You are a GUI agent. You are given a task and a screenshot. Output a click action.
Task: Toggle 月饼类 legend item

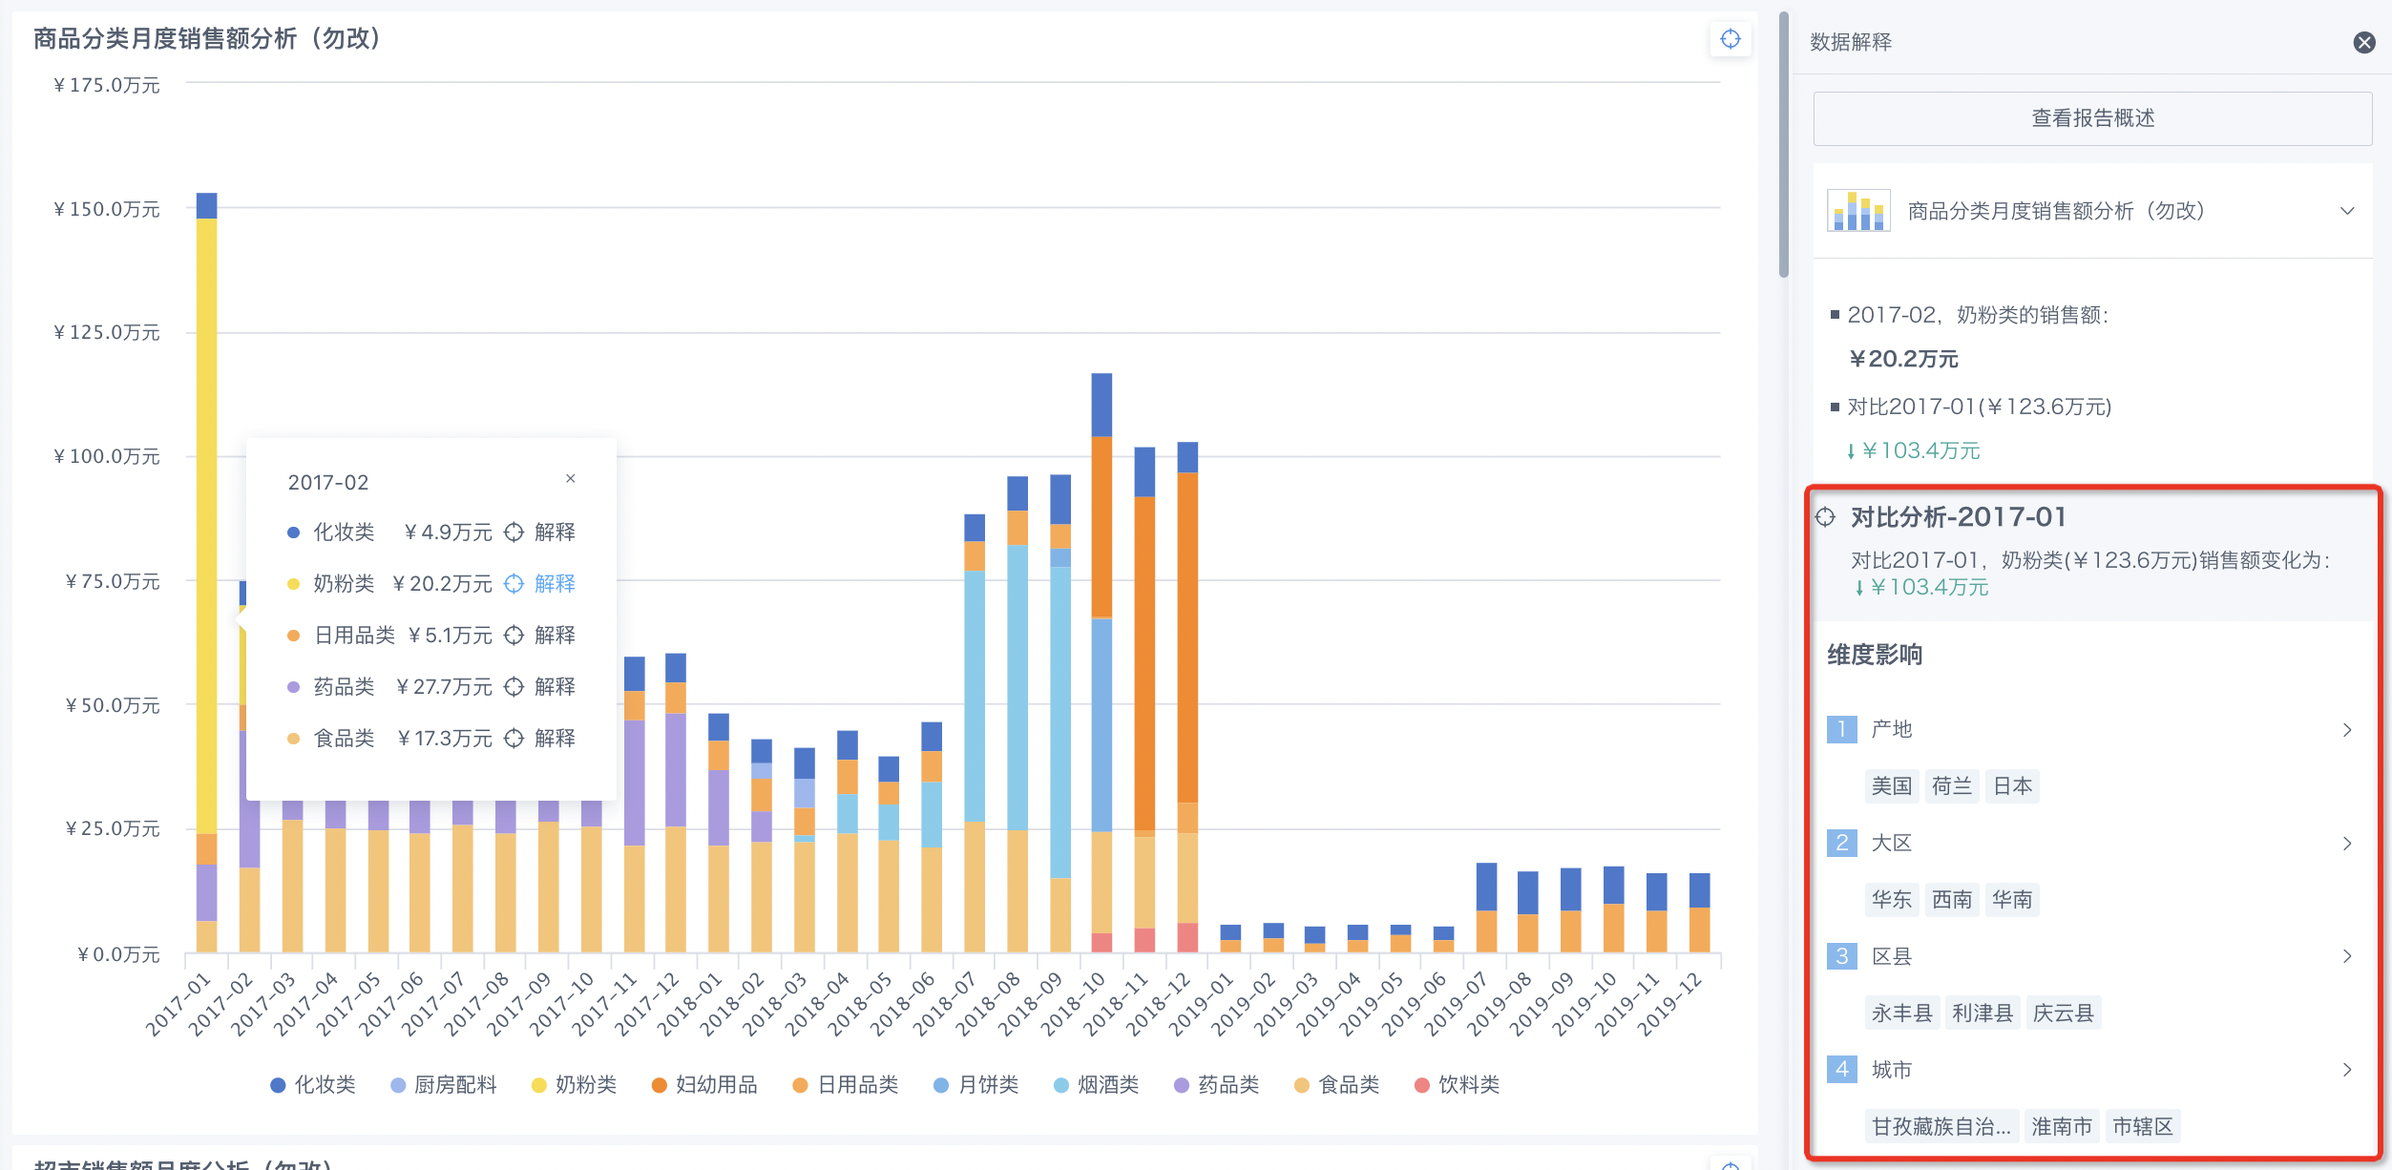(x=976, y=1085)
